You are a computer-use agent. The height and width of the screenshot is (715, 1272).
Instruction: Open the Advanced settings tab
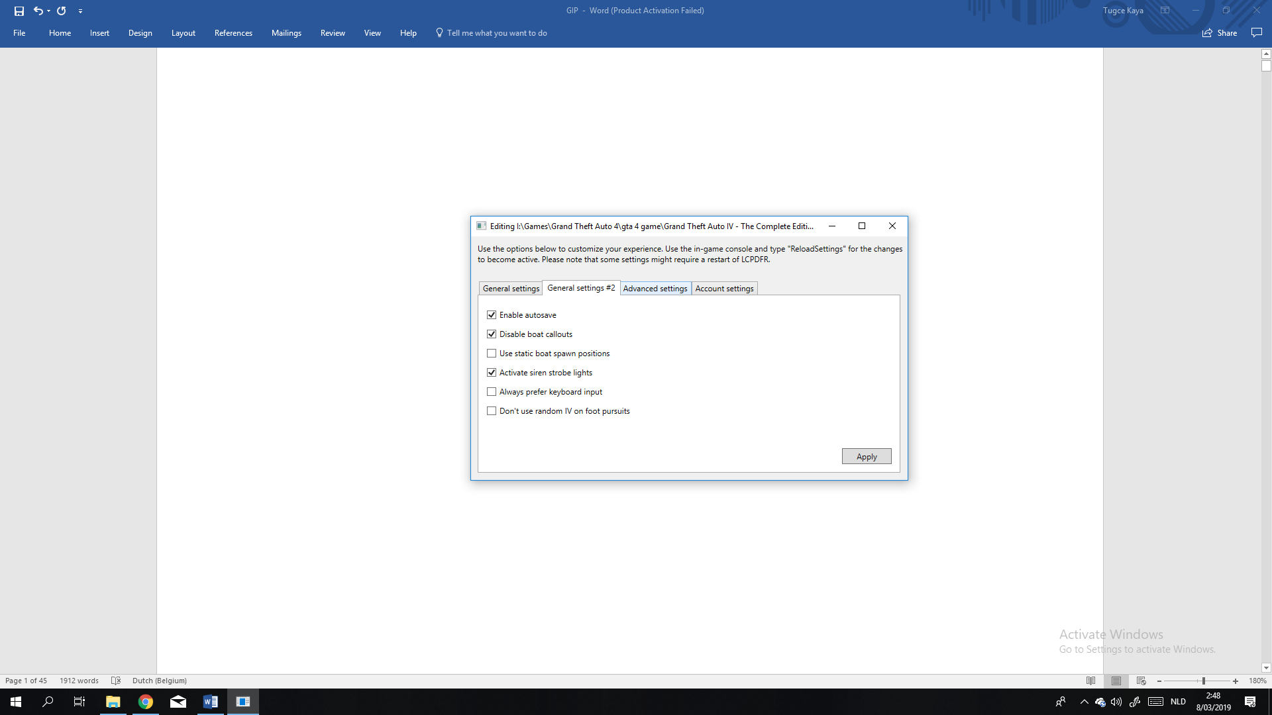[655, 289]
